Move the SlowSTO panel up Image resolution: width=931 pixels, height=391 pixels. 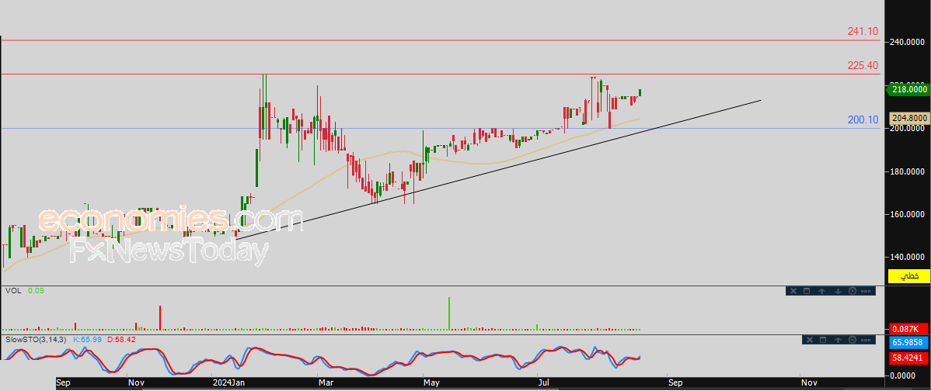pyautogui.click(x=839, y=340)
